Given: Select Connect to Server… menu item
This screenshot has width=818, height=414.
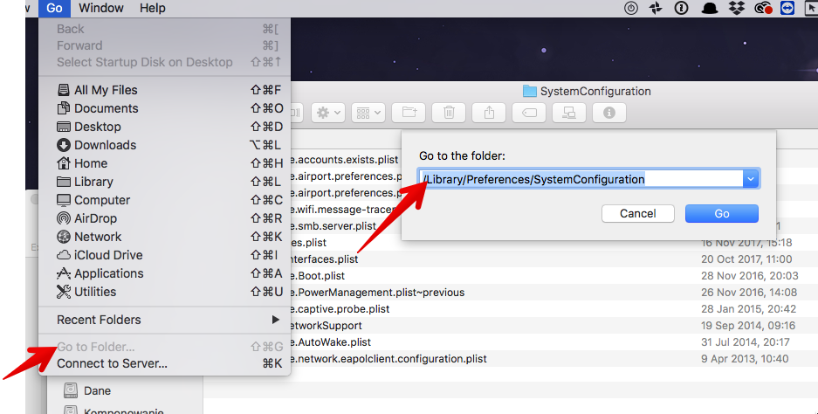Looking at the screenshot, I should (164, 363).
